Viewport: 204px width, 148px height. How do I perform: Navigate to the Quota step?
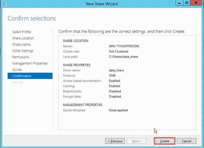tap(17, 70)
